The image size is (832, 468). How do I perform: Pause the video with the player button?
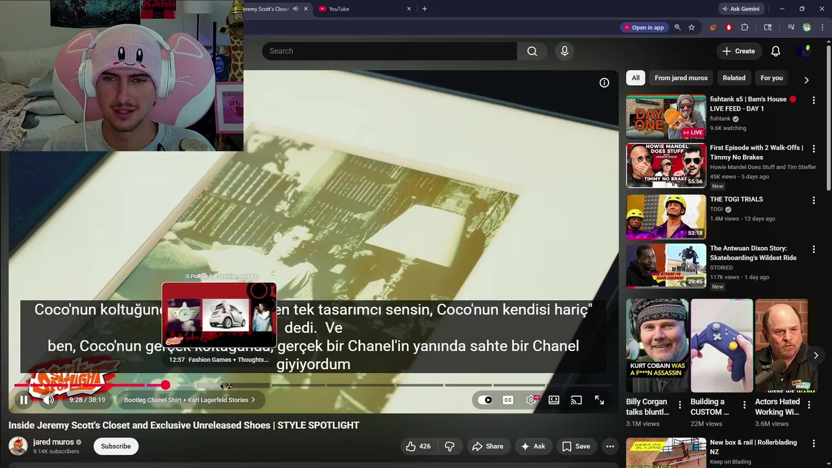point(23,400)
